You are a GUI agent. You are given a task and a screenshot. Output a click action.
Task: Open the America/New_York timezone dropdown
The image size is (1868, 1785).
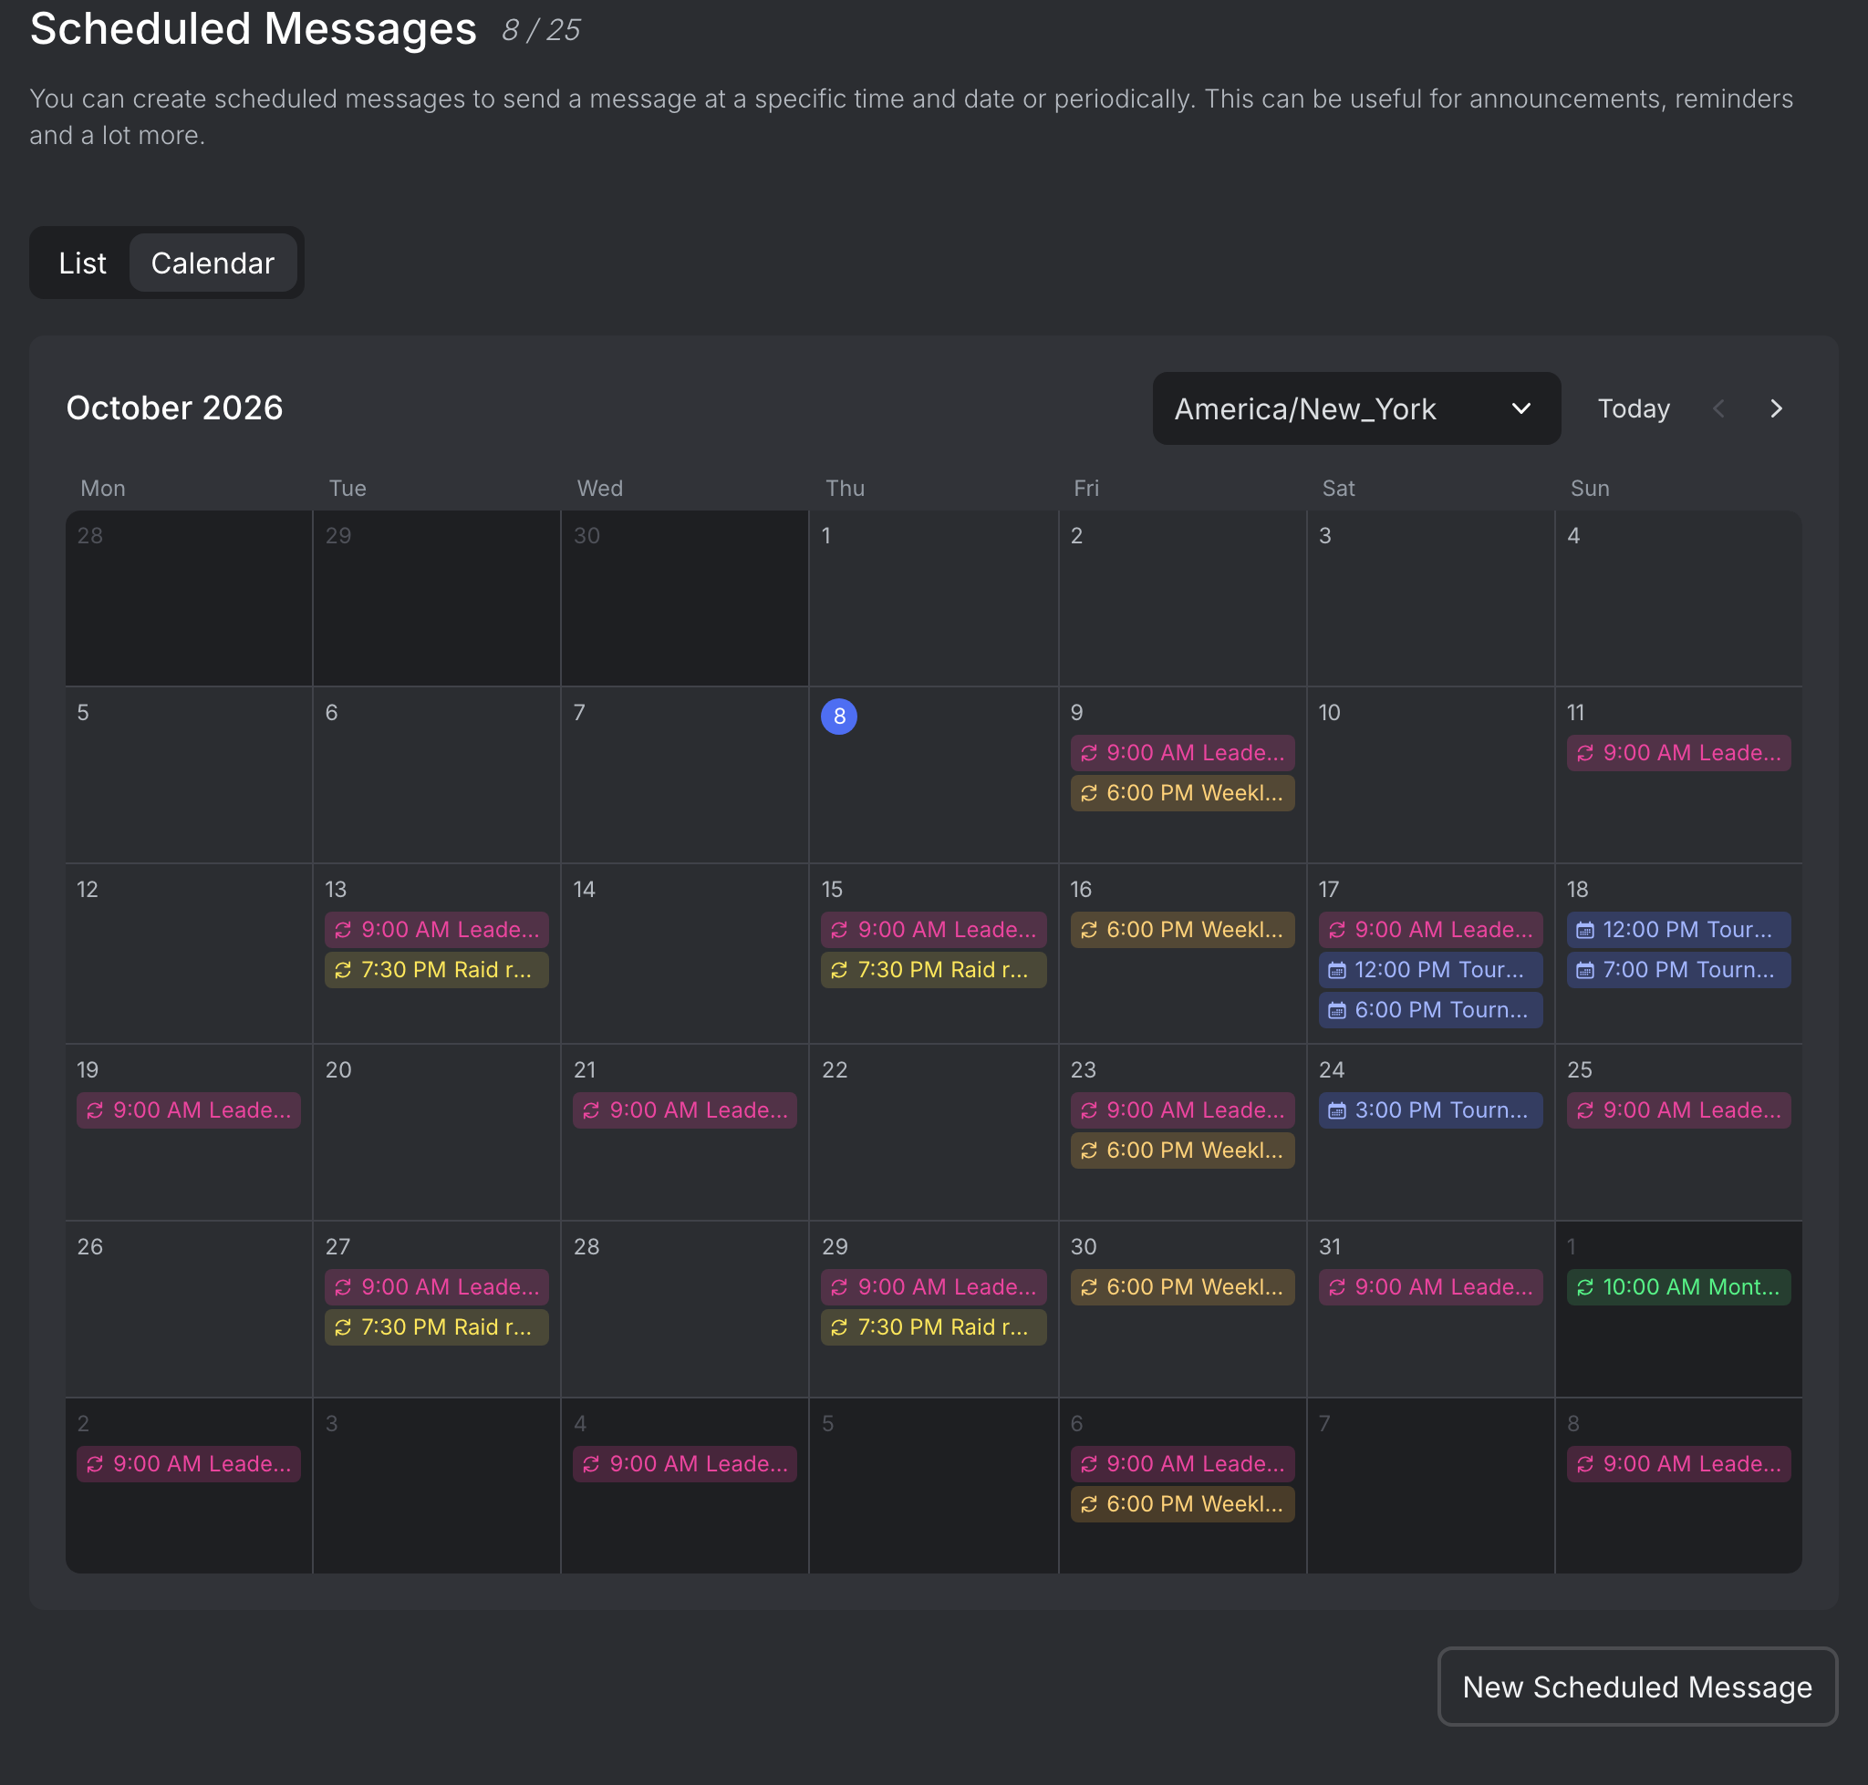tap(1355, 408)
